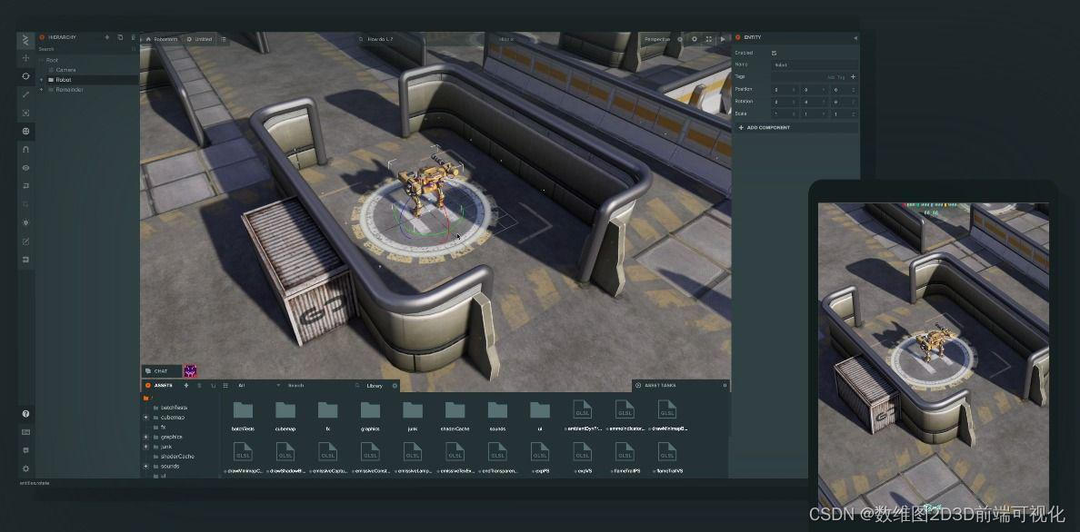Expand the junk folder in asset tree

146,446
